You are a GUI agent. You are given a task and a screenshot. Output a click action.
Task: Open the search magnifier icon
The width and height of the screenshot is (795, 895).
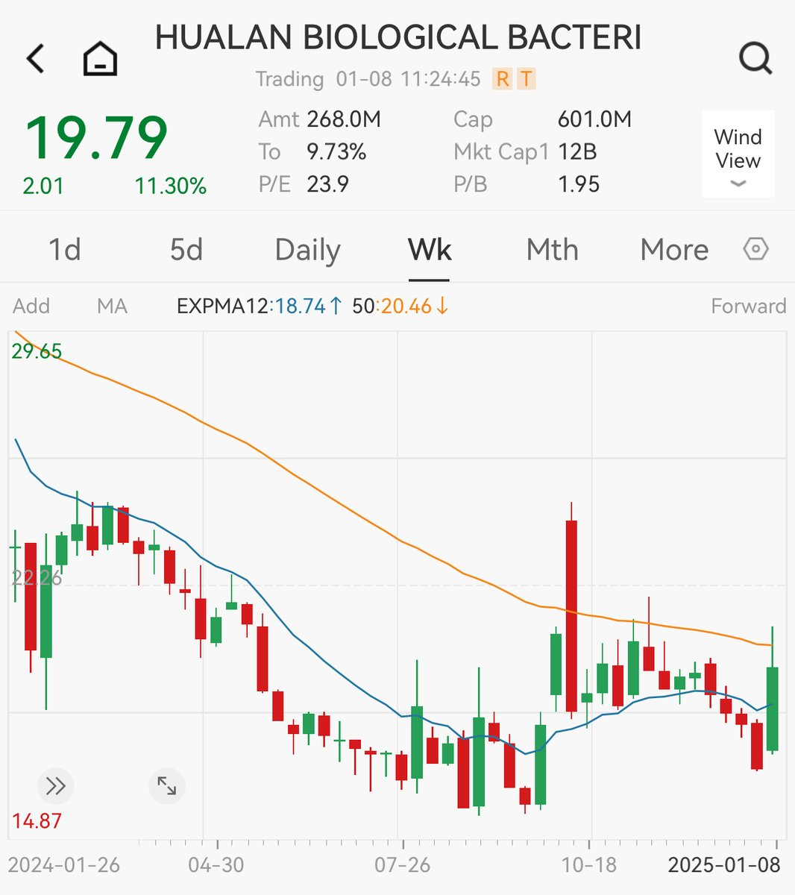pyautogui.click(x=755, y=58)
